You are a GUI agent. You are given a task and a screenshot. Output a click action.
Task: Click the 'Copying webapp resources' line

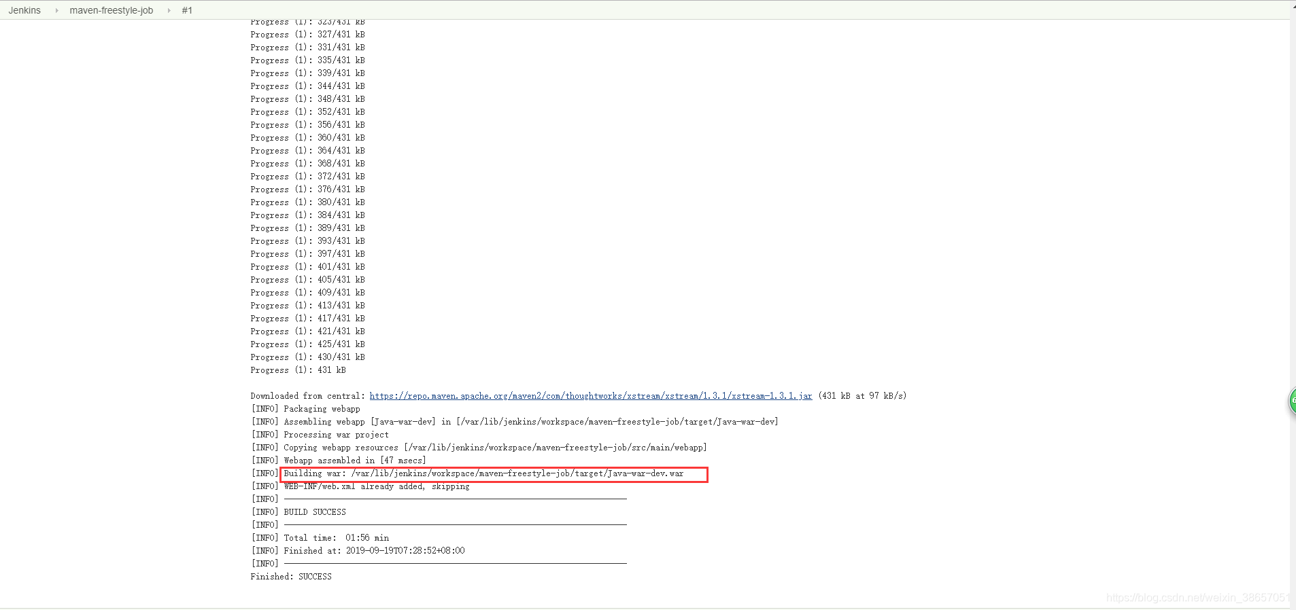479,448
